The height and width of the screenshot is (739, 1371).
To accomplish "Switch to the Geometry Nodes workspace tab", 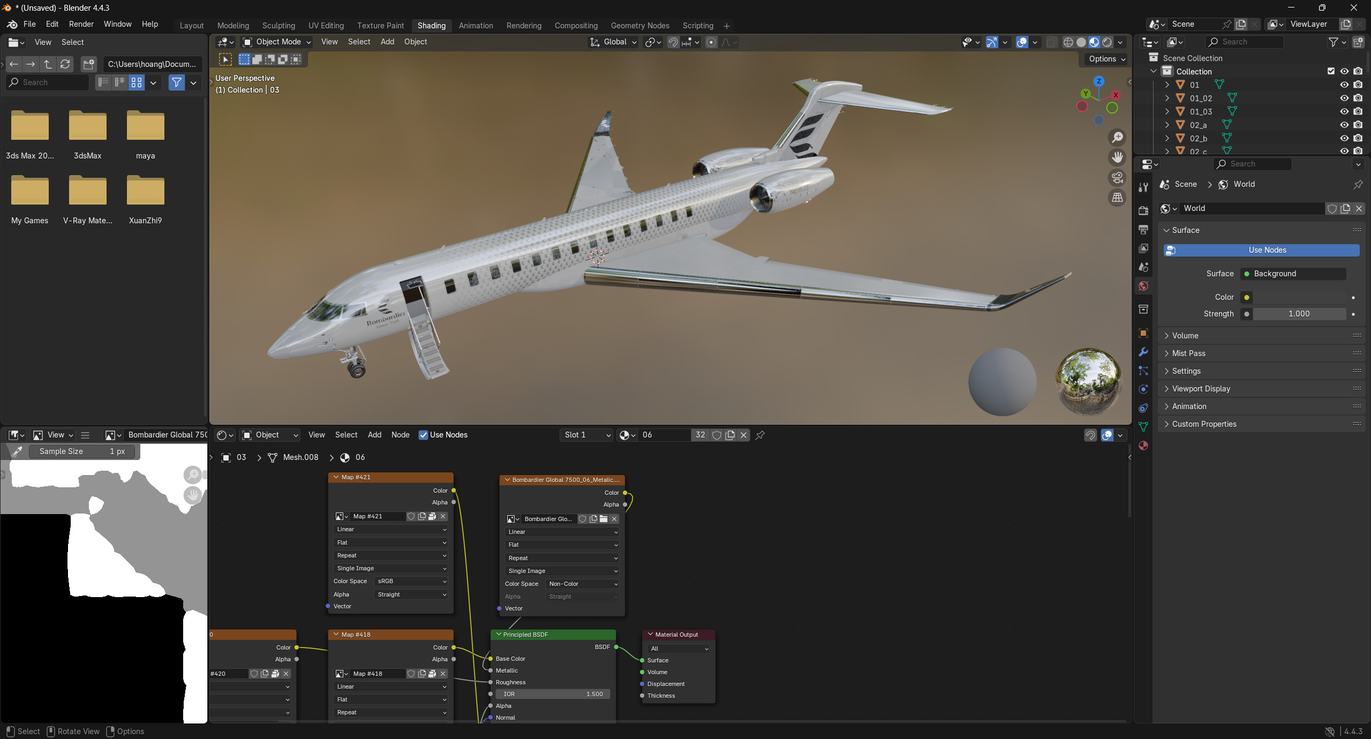I will (640, 26).
